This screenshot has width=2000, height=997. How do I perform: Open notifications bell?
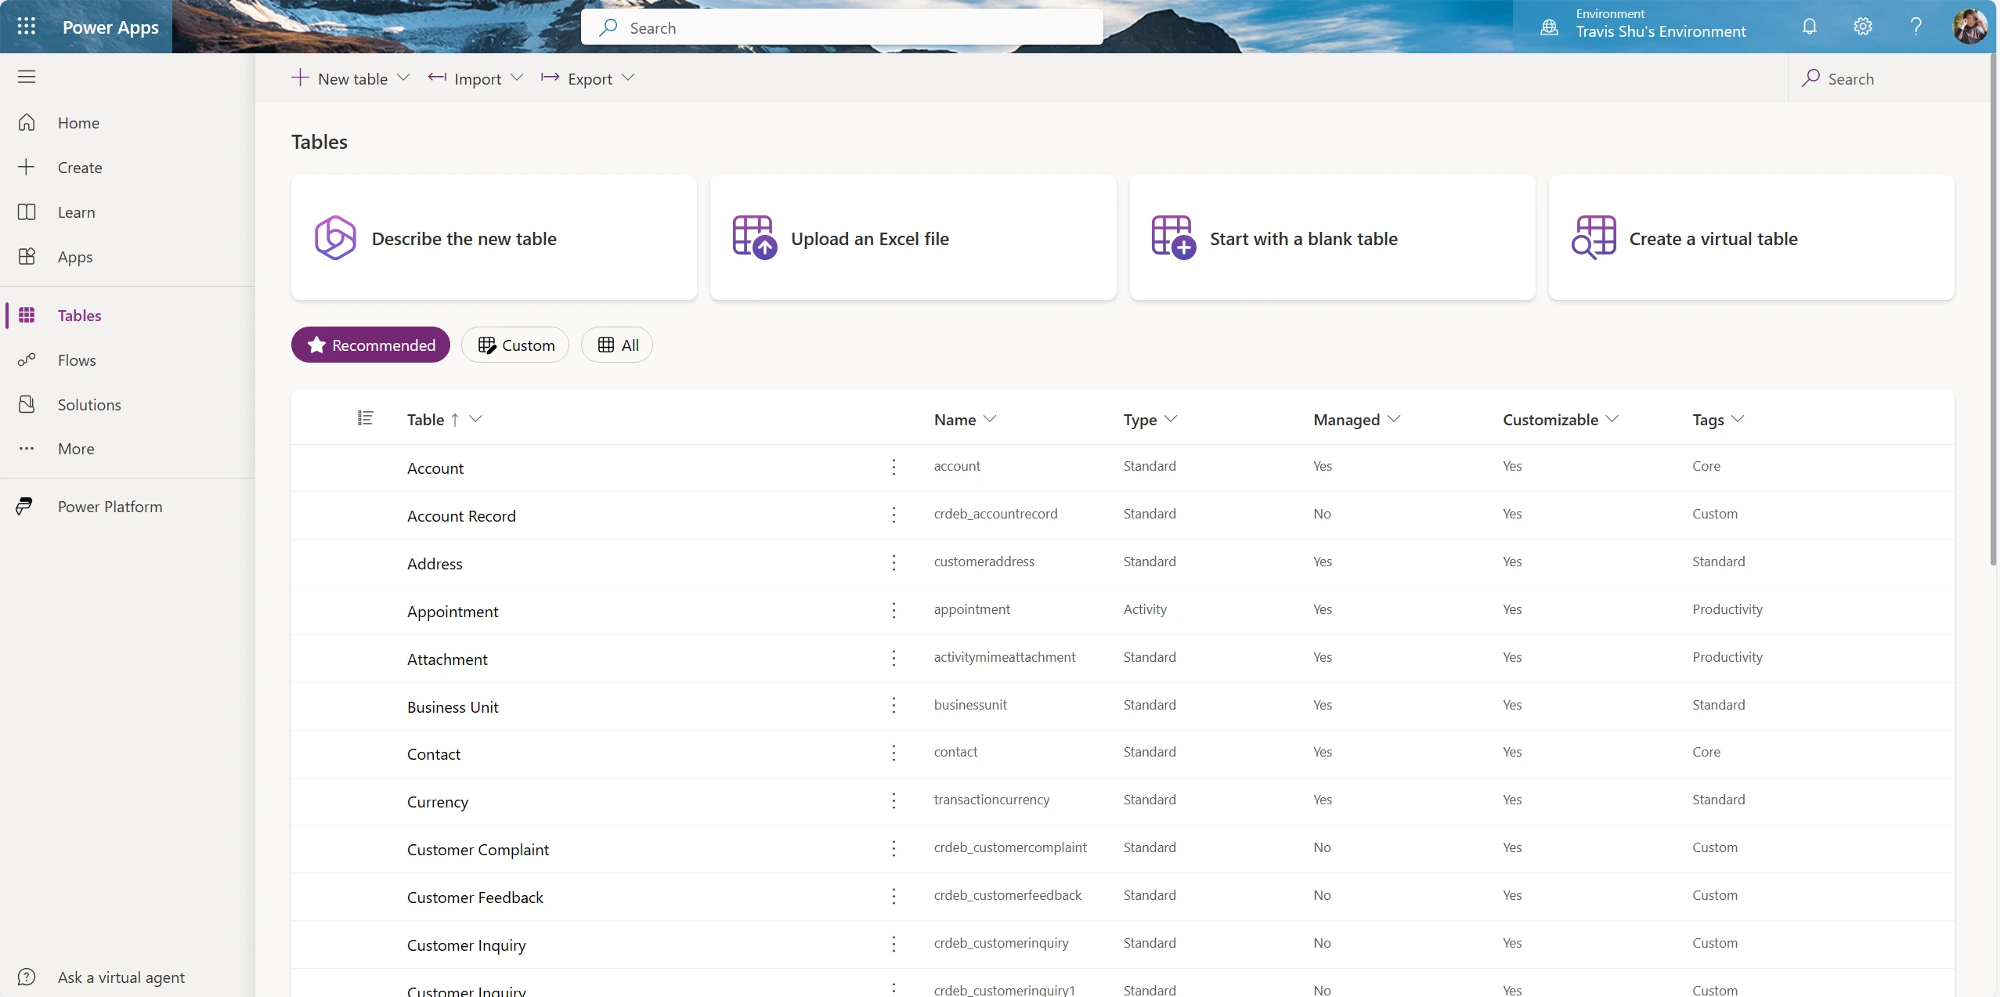(x=1810, y=26)
